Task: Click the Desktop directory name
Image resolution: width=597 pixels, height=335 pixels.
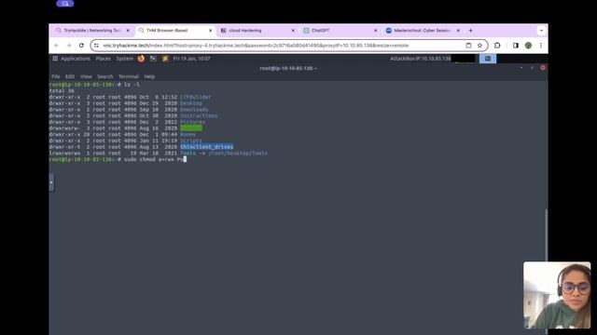Action: (191, 103)
